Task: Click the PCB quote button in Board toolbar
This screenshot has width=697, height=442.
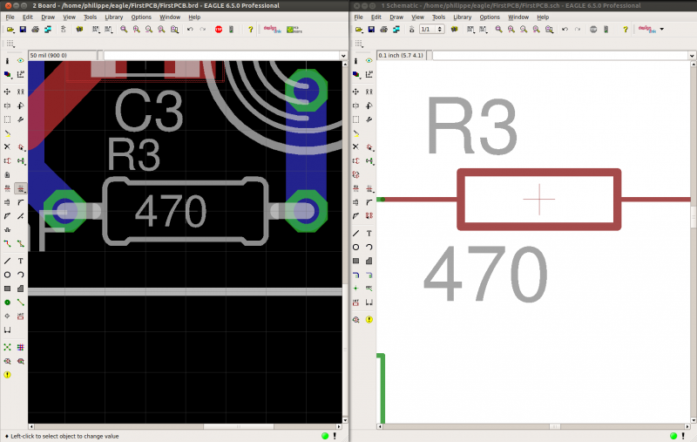Action: [x=294, y=29]
